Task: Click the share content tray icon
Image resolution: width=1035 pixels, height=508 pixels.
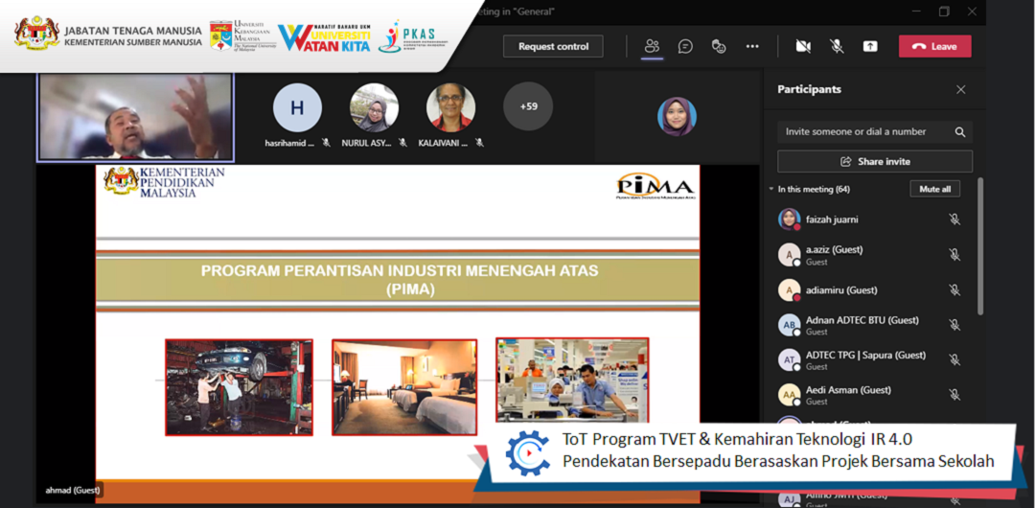Action: 870,46
